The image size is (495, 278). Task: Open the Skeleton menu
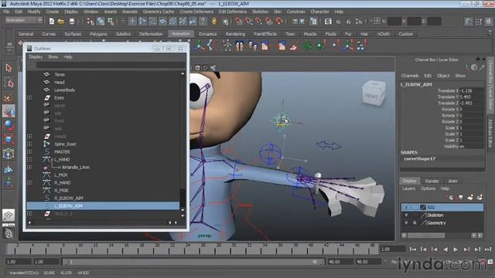click(x=260, y=12)
